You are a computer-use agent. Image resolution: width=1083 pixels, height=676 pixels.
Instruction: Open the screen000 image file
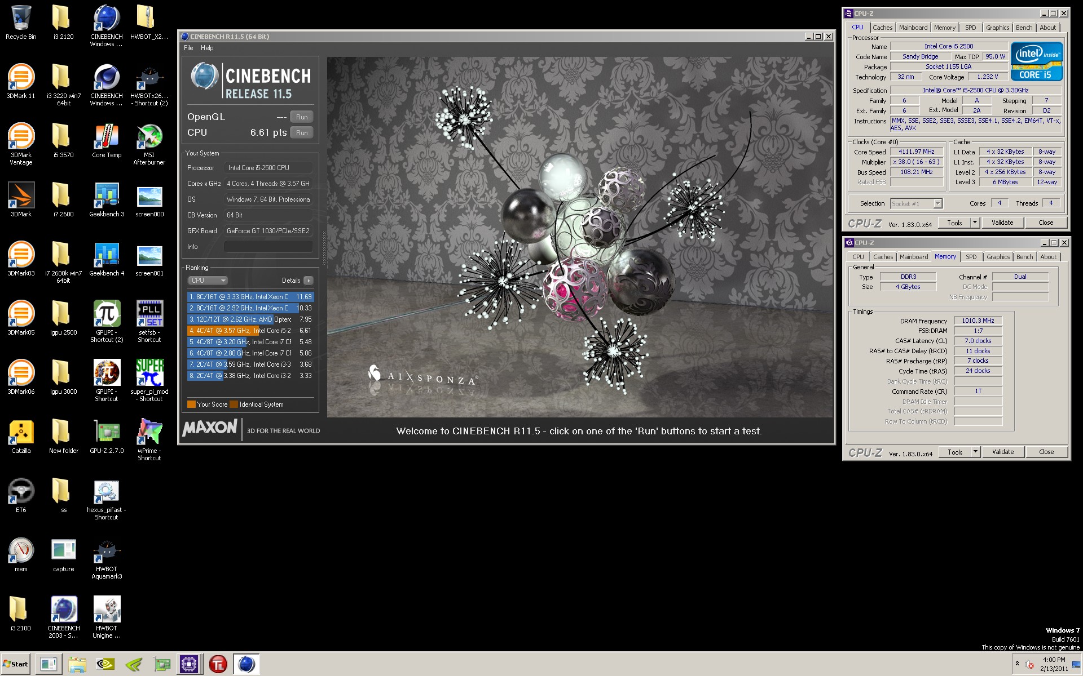[149, 200]
